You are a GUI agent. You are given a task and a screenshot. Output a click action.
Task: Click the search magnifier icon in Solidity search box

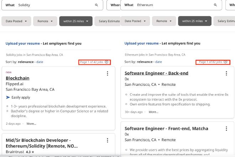click(96, 5)
